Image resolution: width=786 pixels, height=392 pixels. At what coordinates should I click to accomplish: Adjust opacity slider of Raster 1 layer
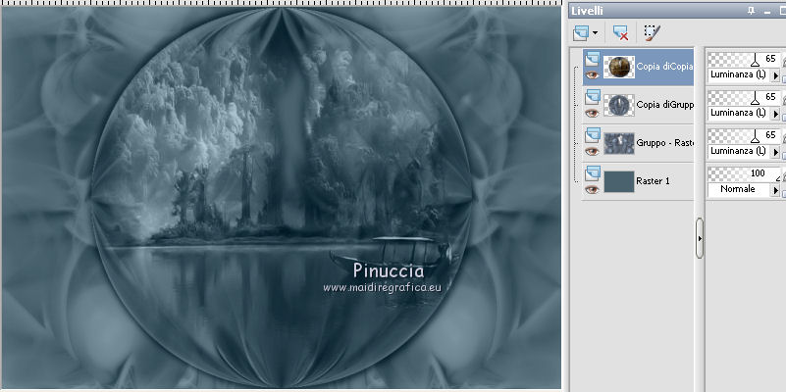745,173
